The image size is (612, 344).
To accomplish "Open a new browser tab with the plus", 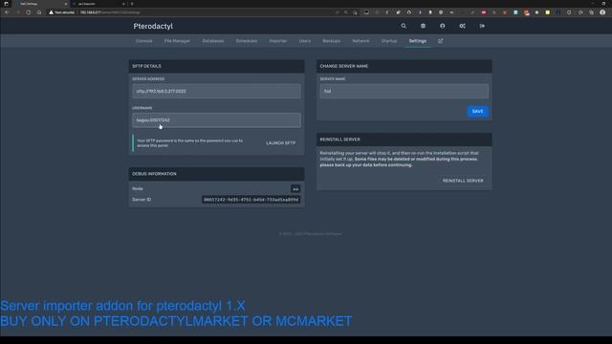I will (132, 4).
